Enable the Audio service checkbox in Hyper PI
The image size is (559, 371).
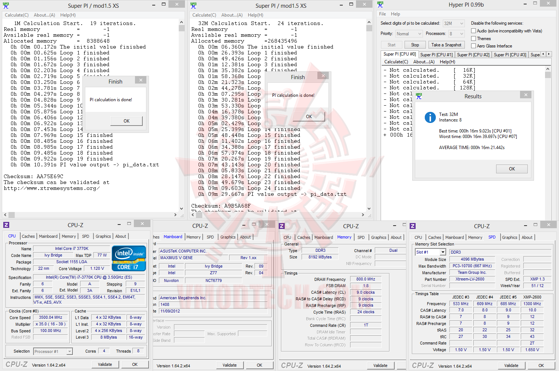pos(474,31)
